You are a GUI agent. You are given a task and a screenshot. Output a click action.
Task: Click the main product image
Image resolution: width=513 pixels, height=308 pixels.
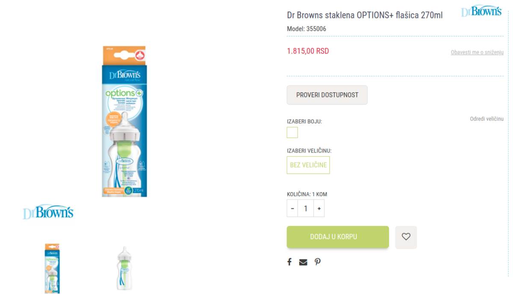[124, 122]
